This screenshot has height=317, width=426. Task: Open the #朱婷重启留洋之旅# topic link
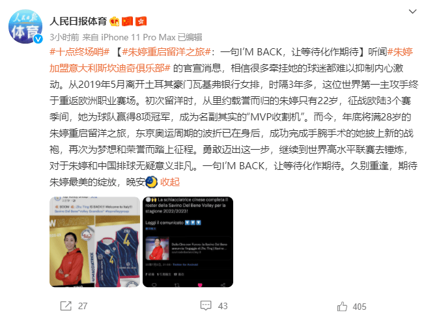coord(166,51)
